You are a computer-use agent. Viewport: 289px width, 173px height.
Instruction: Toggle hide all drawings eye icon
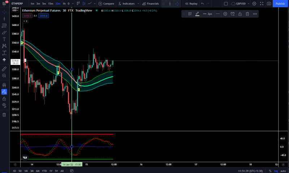[x=4, y=105]
